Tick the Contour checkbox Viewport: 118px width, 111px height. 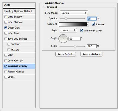(9, 44)
